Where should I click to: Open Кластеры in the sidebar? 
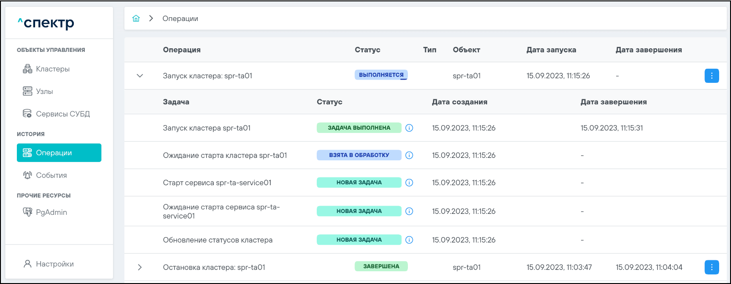[52, 69]
